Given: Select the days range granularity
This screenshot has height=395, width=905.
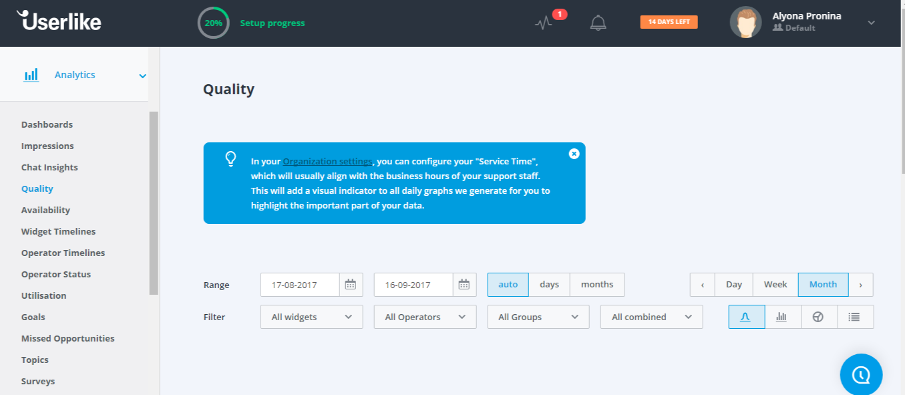Looking at the screenshot, I should click(549, 285).
